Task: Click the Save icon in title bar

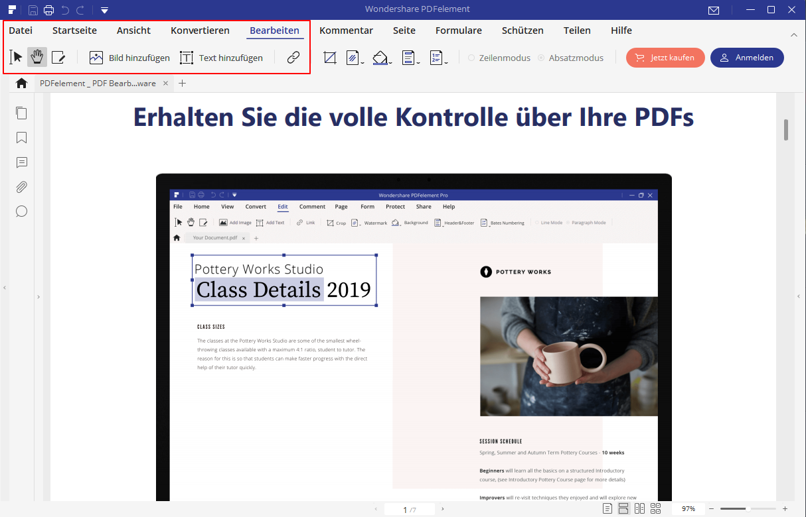Action: point(33,10)
